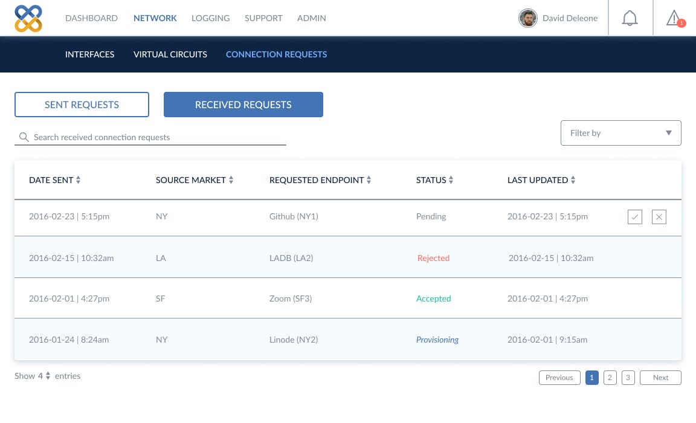The image size is (696, 423).
Task: Click the search magnifier icon
Action: [x=24, y=137]
